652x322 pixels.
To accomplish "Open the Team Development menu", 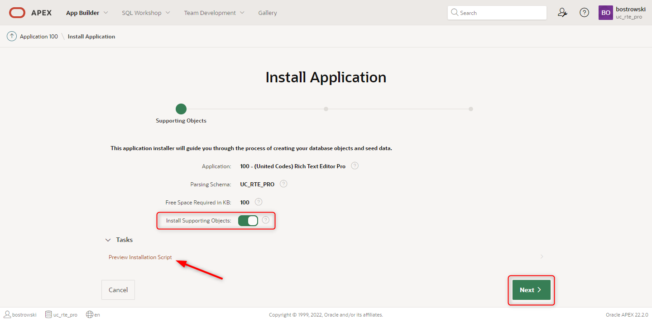I will [x=210, y=13].
